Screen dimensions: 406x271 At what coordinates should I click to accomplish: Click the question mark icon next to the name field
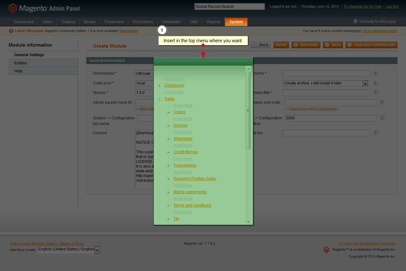pos(375,73)
